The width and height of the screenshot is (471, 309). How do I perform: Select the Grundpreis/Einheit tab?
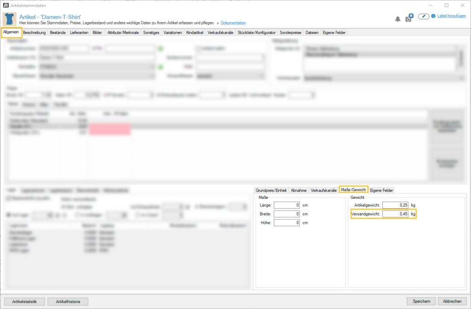coord(271,190)
